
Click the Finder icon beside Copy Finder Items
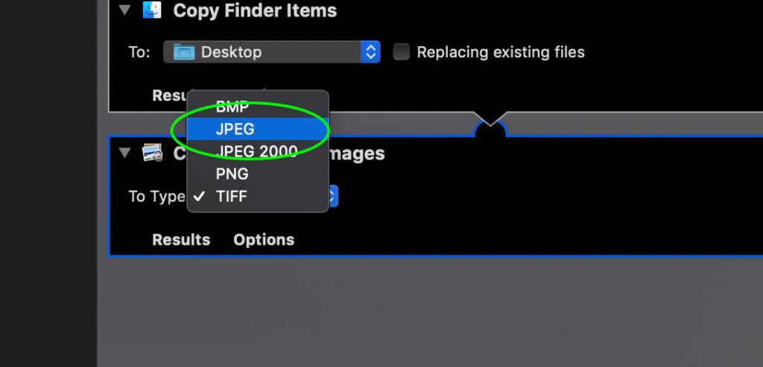pos(152,10)
